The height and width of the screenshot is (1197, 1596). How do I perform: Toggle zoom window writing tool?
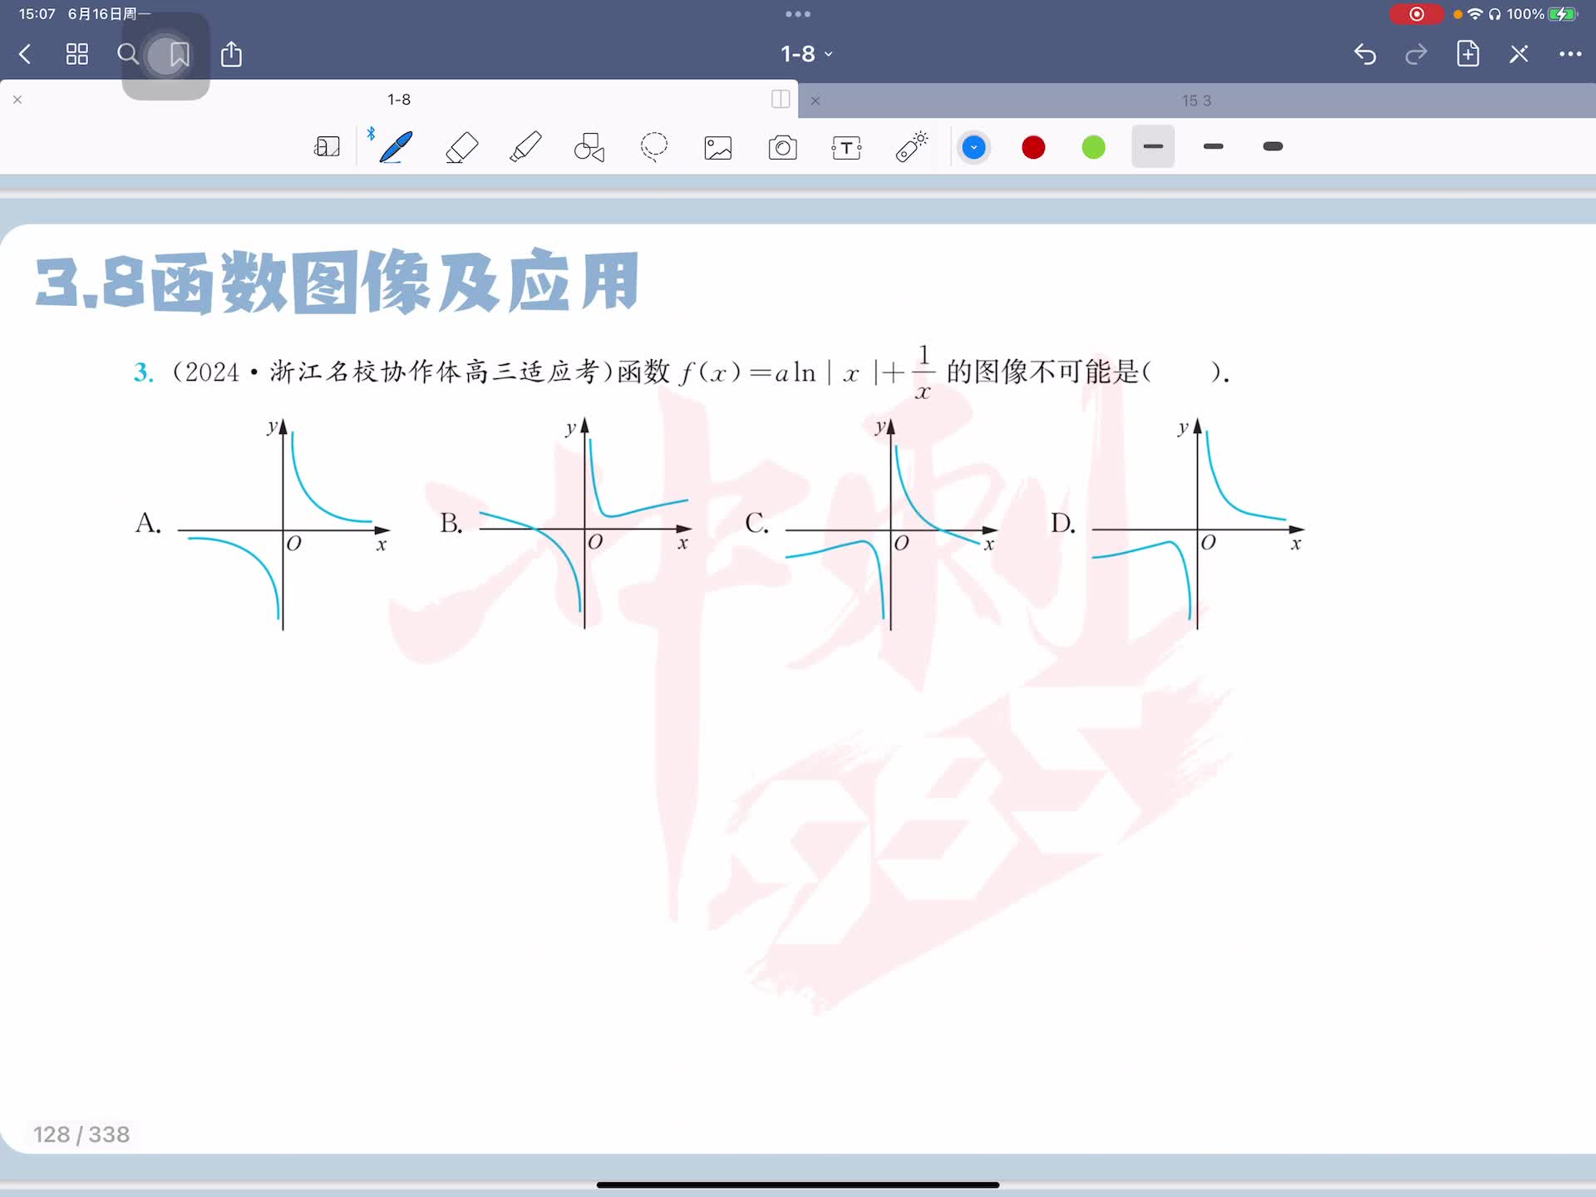tap(327, 147)
